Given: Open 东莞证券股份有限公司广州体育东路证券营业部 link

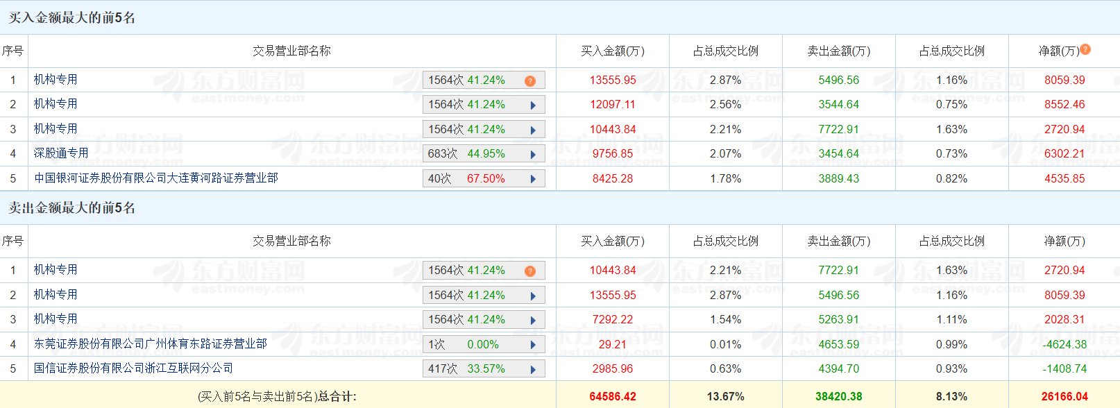Looking at the screenshot, I should pos(151,343).
